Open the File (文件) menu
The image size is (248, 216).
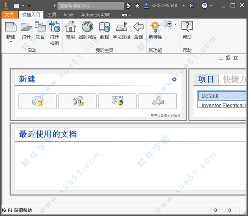(x=10, y=15)
